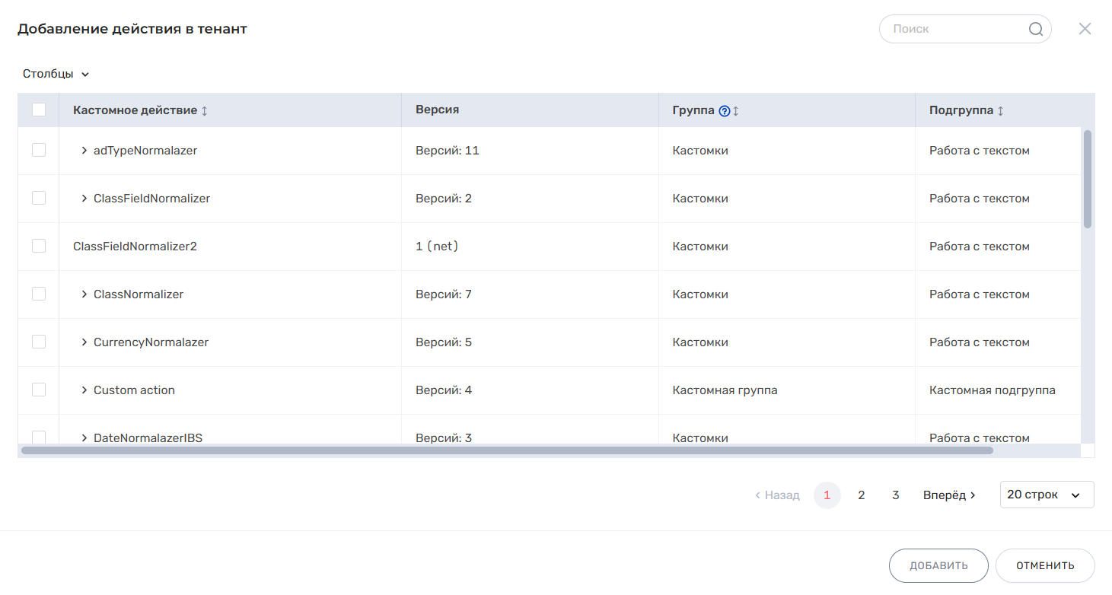The height and width of the screenshot is (595, 1112).
Task: Go to page 3
Action: tap(895, 495)
